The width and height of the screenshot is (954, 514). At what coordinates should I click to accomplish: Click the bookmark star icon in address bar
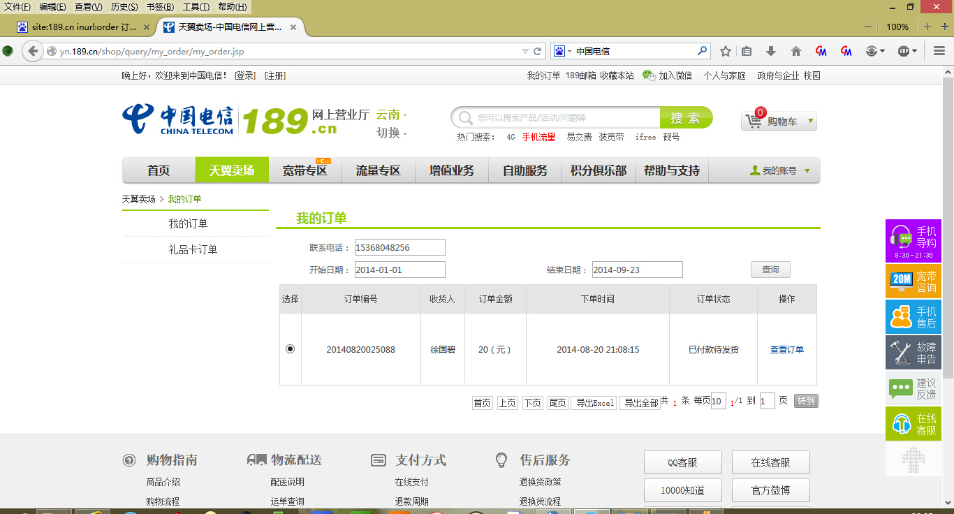pos(725,50)
